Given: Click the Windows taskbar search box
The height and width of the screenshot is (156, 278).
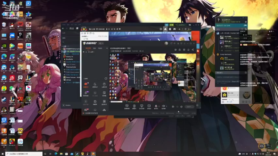Looking at the screenshot, I should point(24,154).
